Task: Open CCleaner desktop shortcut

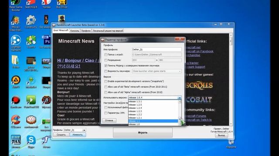Action: tap(16, 122)
